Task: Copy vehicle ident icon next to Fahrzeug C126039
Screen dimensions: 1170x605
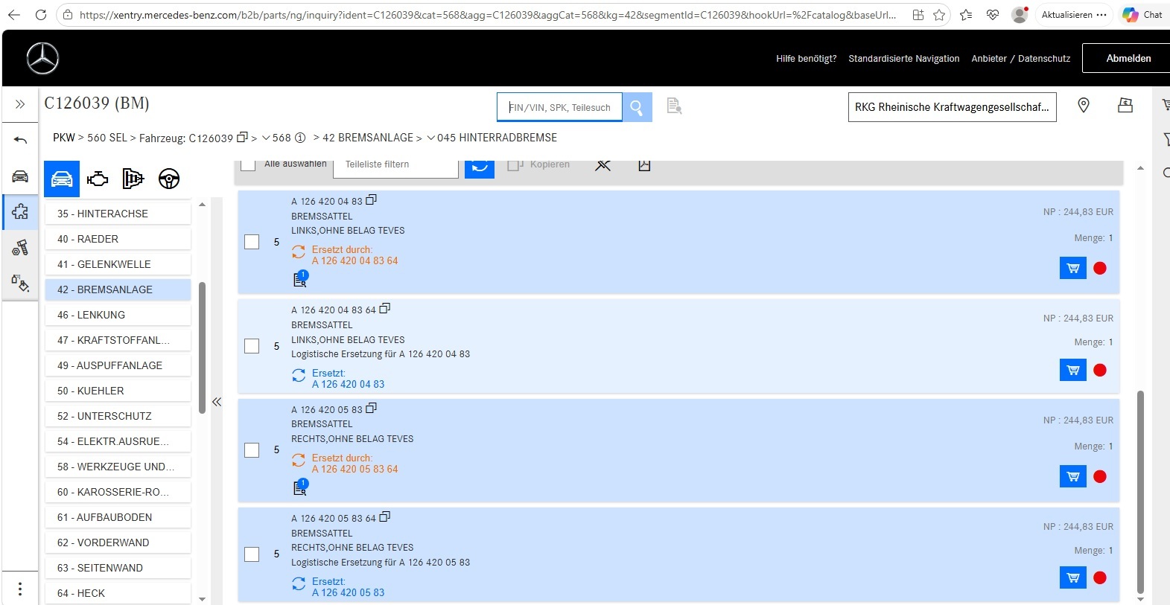Action: (x=242, y=137)
